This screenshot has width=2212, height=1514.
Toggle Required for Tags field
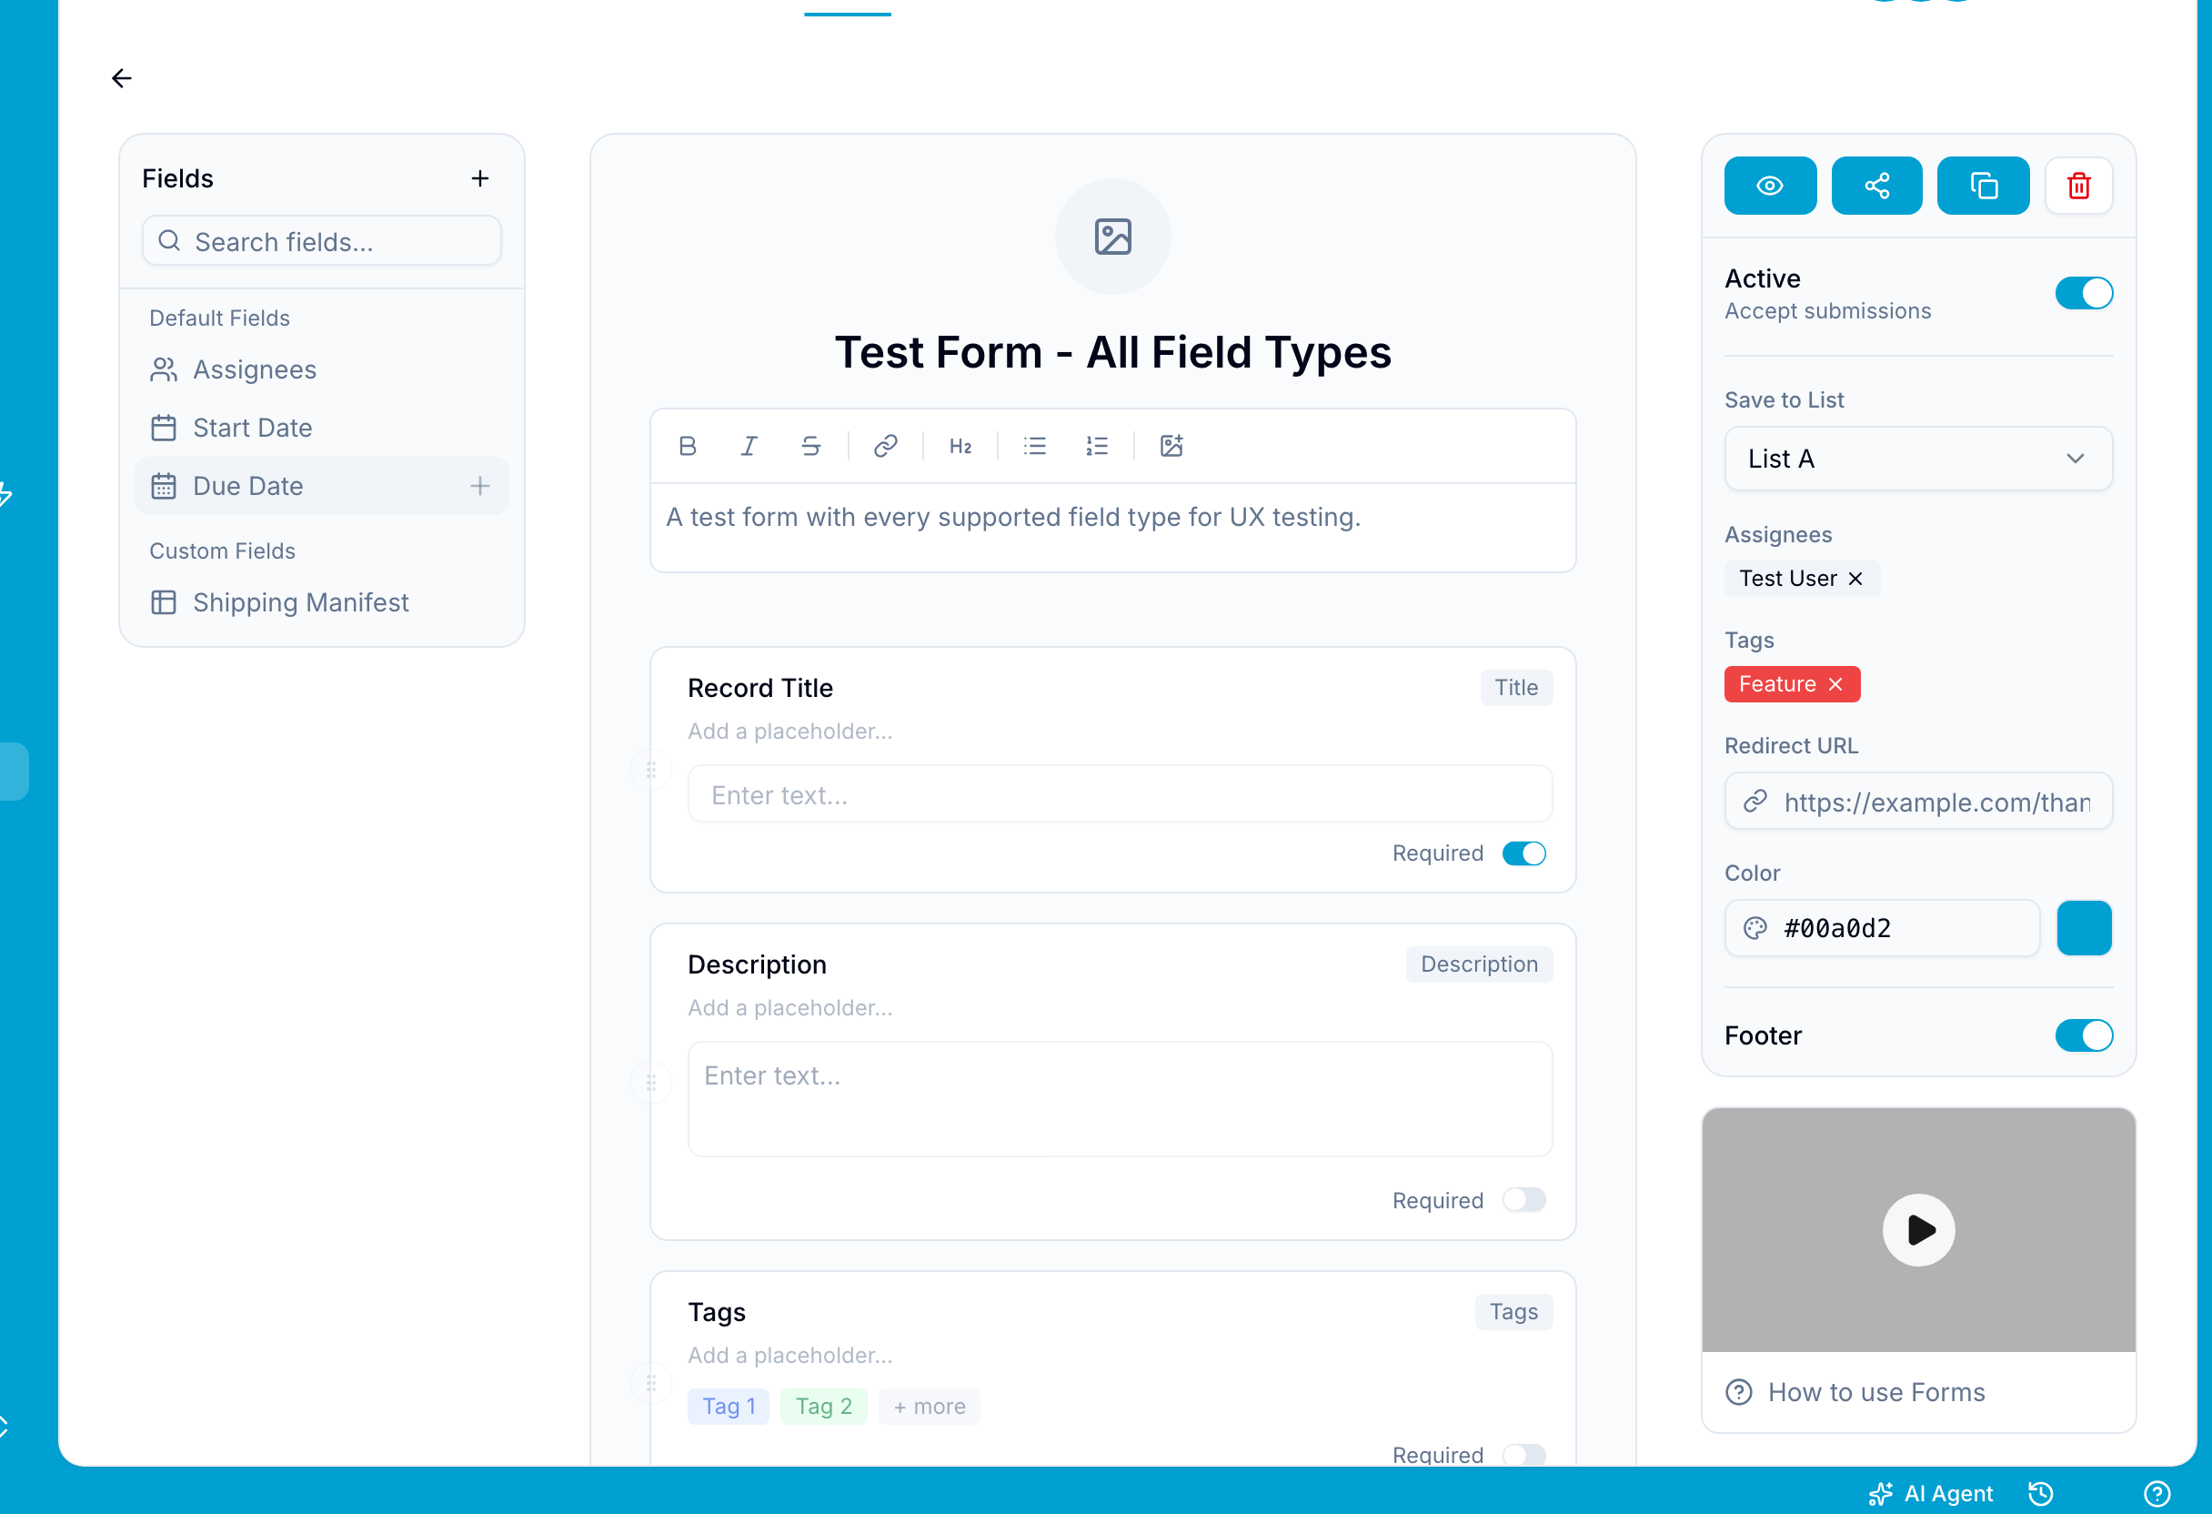pos(1523,1455)
